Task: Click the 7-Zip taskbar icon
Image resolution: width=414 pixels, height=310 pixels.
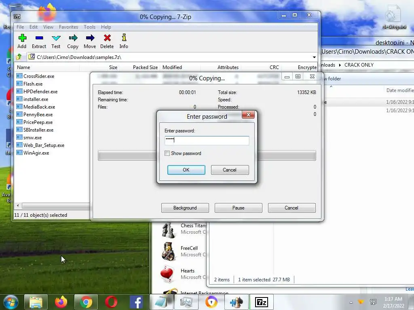Action: [x=262, y=302]
